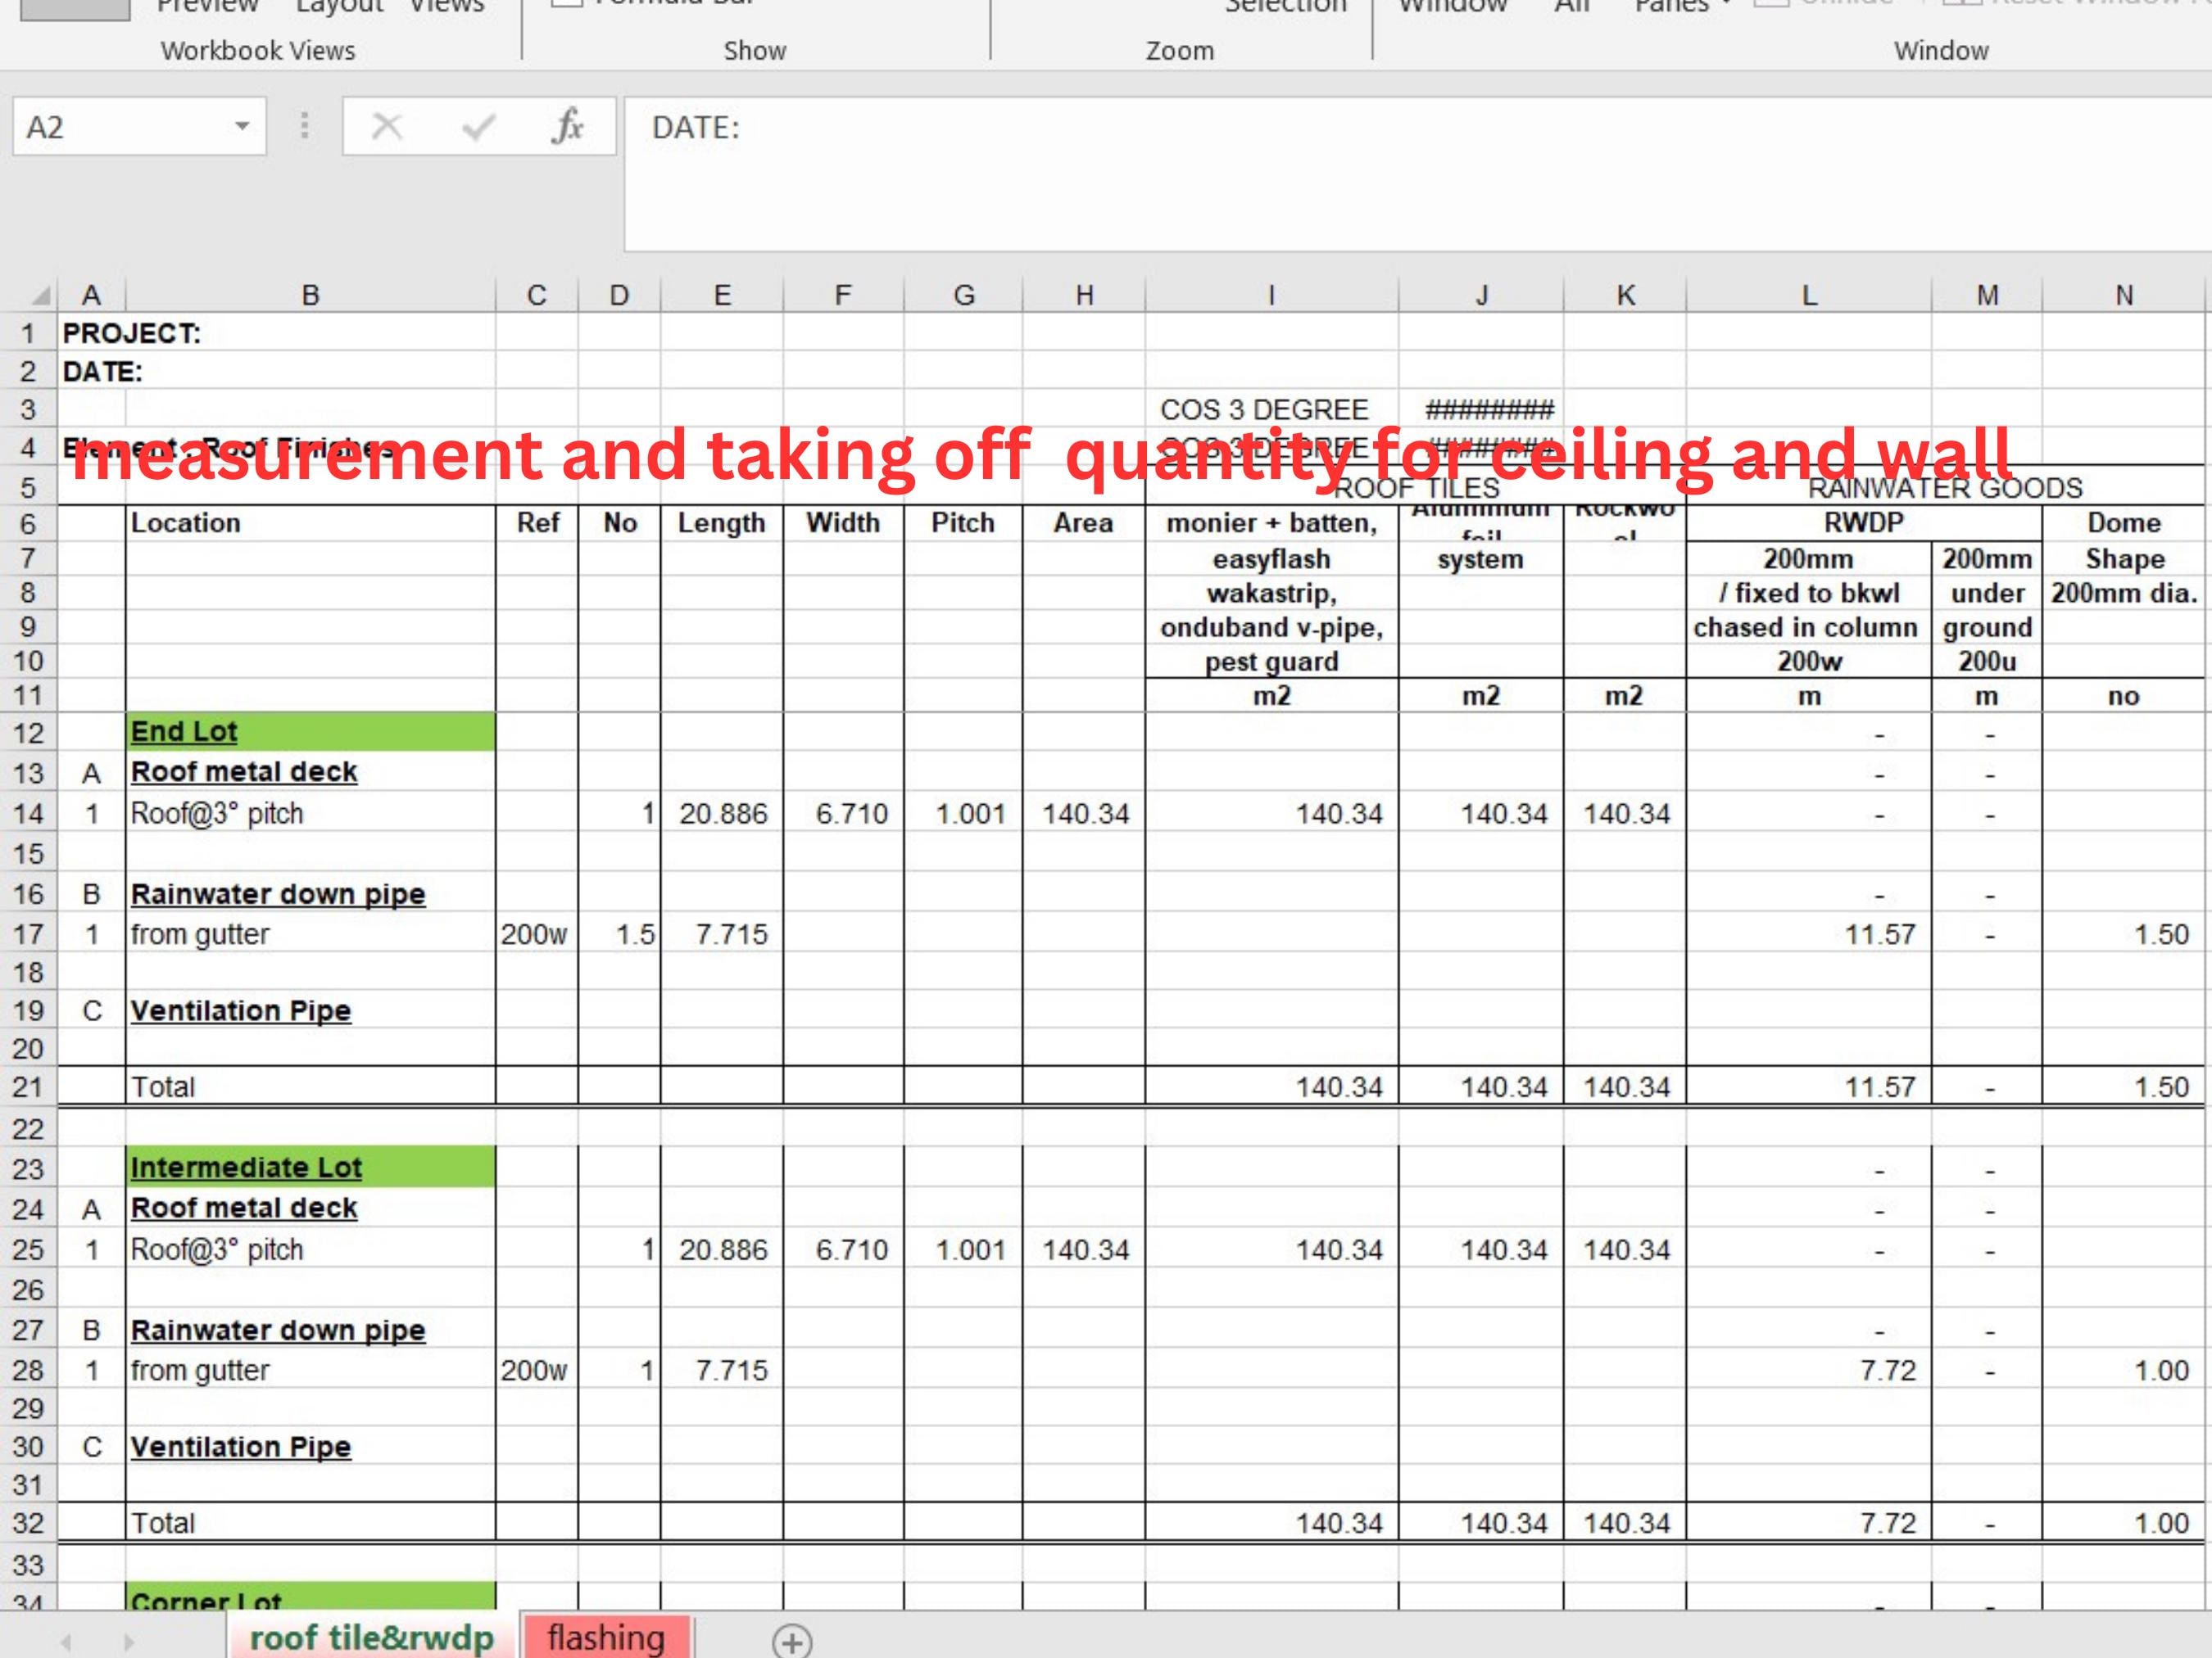The image size is (2212, 1658).
Task: Click the Enter checkmark icon near formula bar
Action: (477, 126)
